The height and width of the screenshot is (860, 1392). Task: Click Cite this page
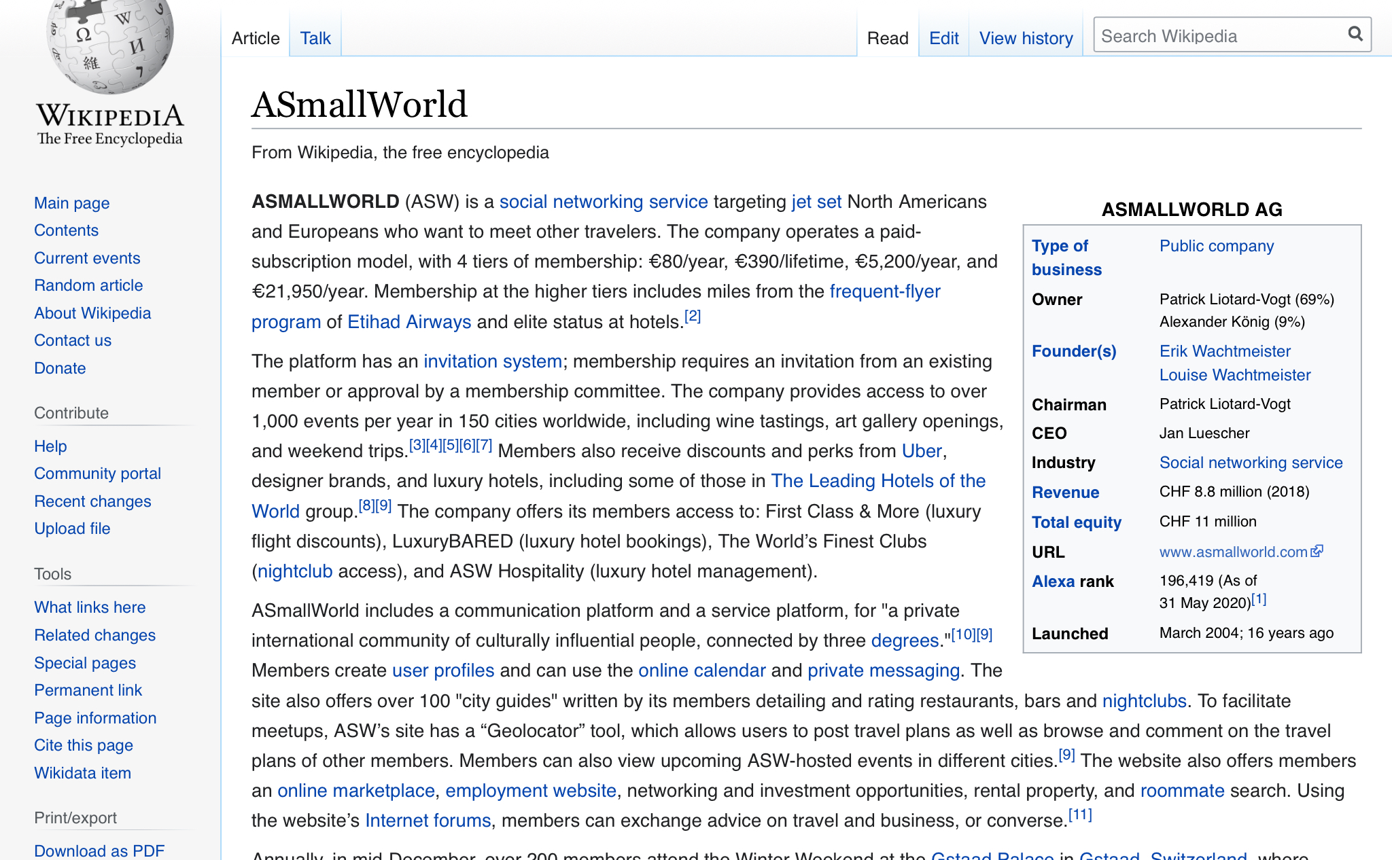click(x=84, y=745)
